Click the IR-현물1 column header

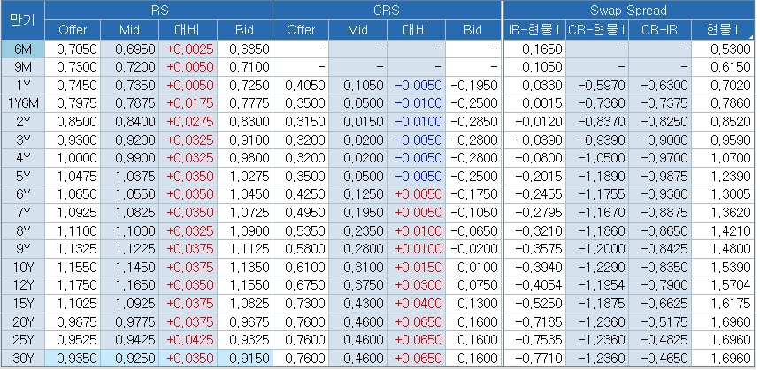click(x=534, y=30)
